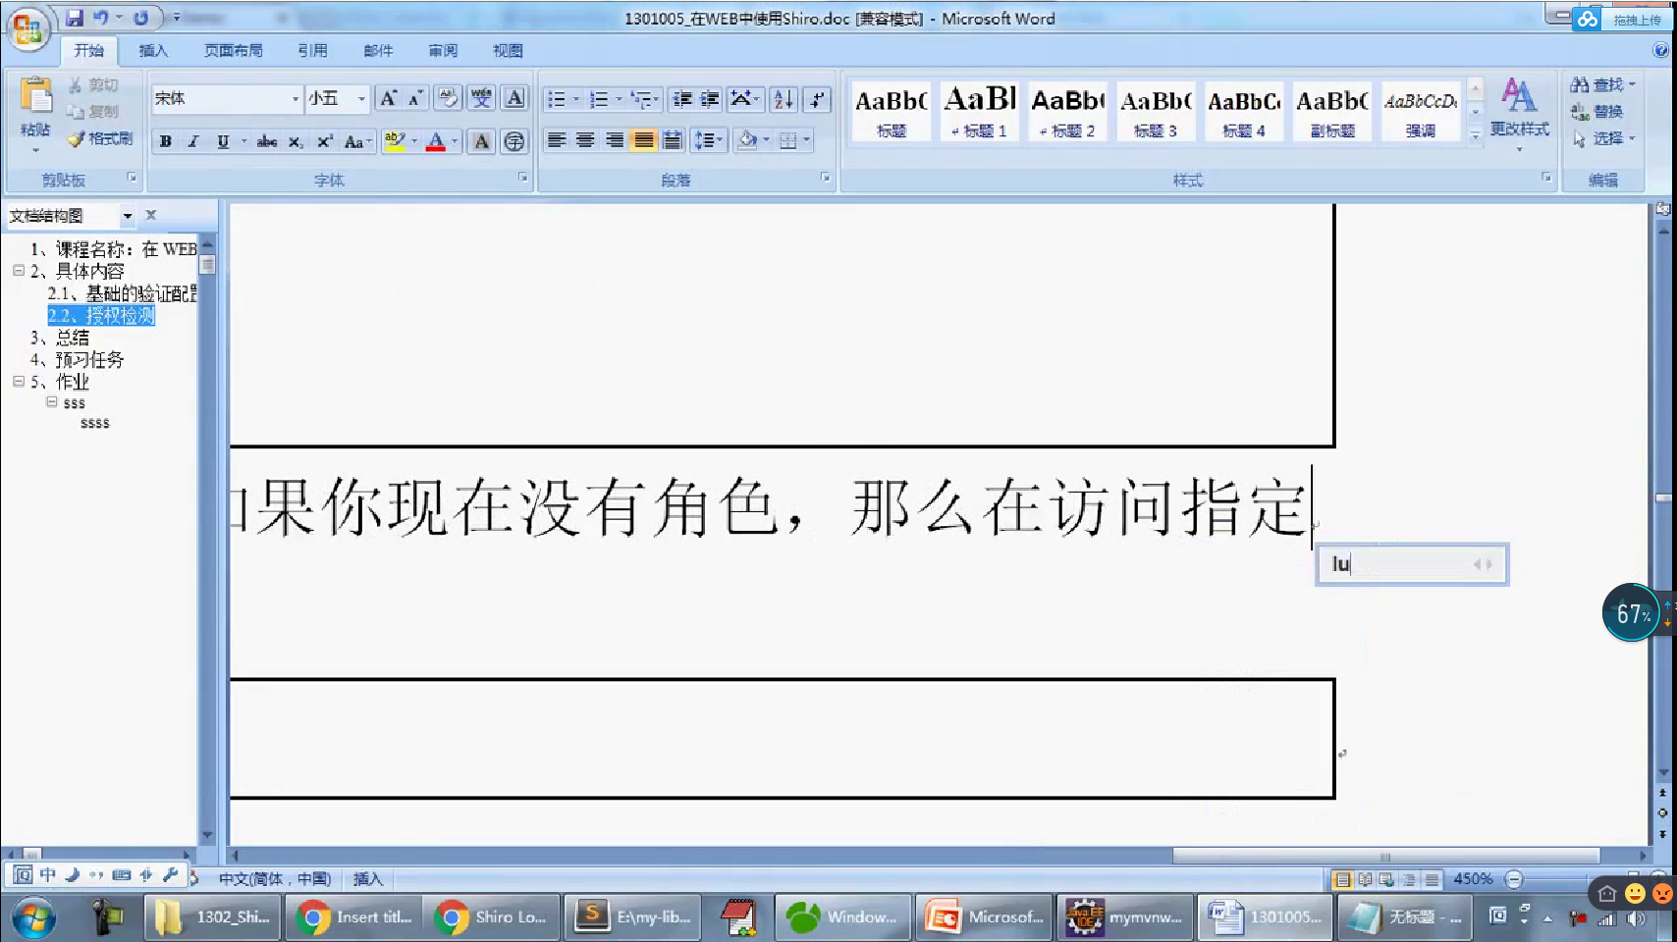
Task: Open the Numbering list dropdown arrow
Action: (x=619, y=99)
